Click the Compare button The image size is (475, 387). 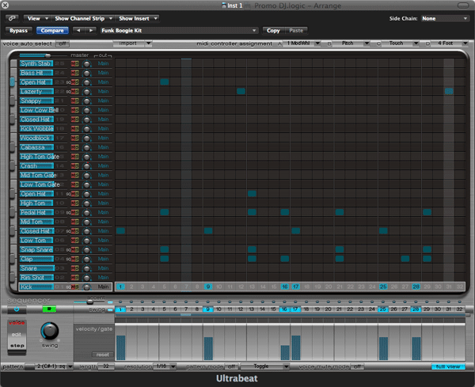[x=52, y=31]
